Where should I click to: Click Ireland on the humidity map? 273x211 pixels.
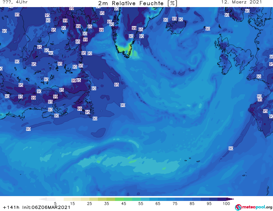[225, 64]
